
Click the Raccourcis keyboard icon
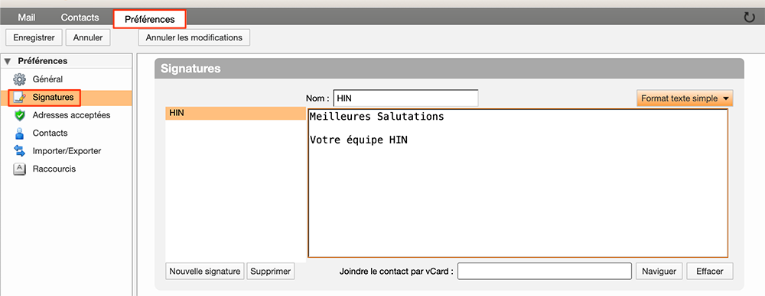pyautogui.click(x=19, y=169)
